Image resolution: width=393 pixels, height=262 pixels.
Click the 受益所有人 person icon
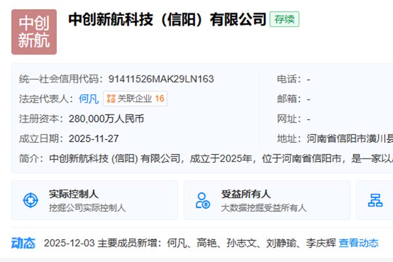pos(202,200)
